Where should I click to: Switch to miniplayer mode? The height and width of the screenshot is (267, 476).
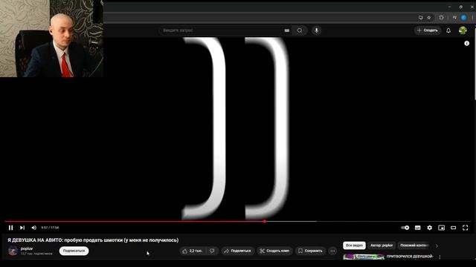(441, 228)
